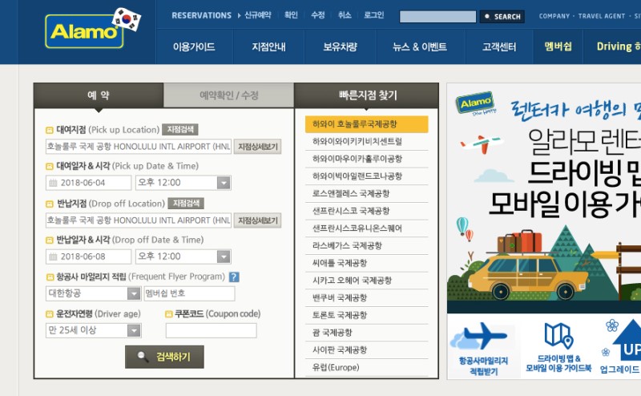Select 로스앤젤레스 국제공항 quick location
The width and height of the screenshot is (641, 396).
pyautogui.click(x=367, y=193)
